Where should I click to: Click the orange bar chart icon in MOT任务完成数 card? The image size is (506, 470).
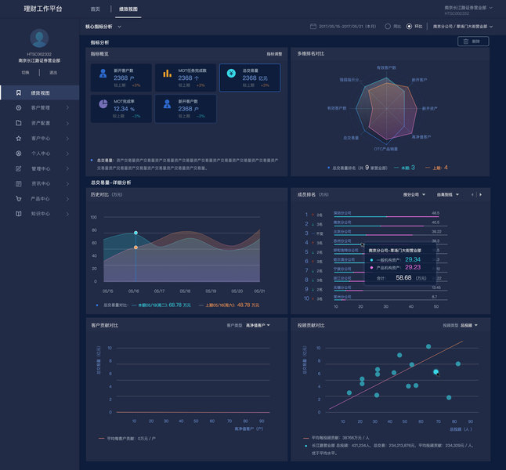coord(167,74)
